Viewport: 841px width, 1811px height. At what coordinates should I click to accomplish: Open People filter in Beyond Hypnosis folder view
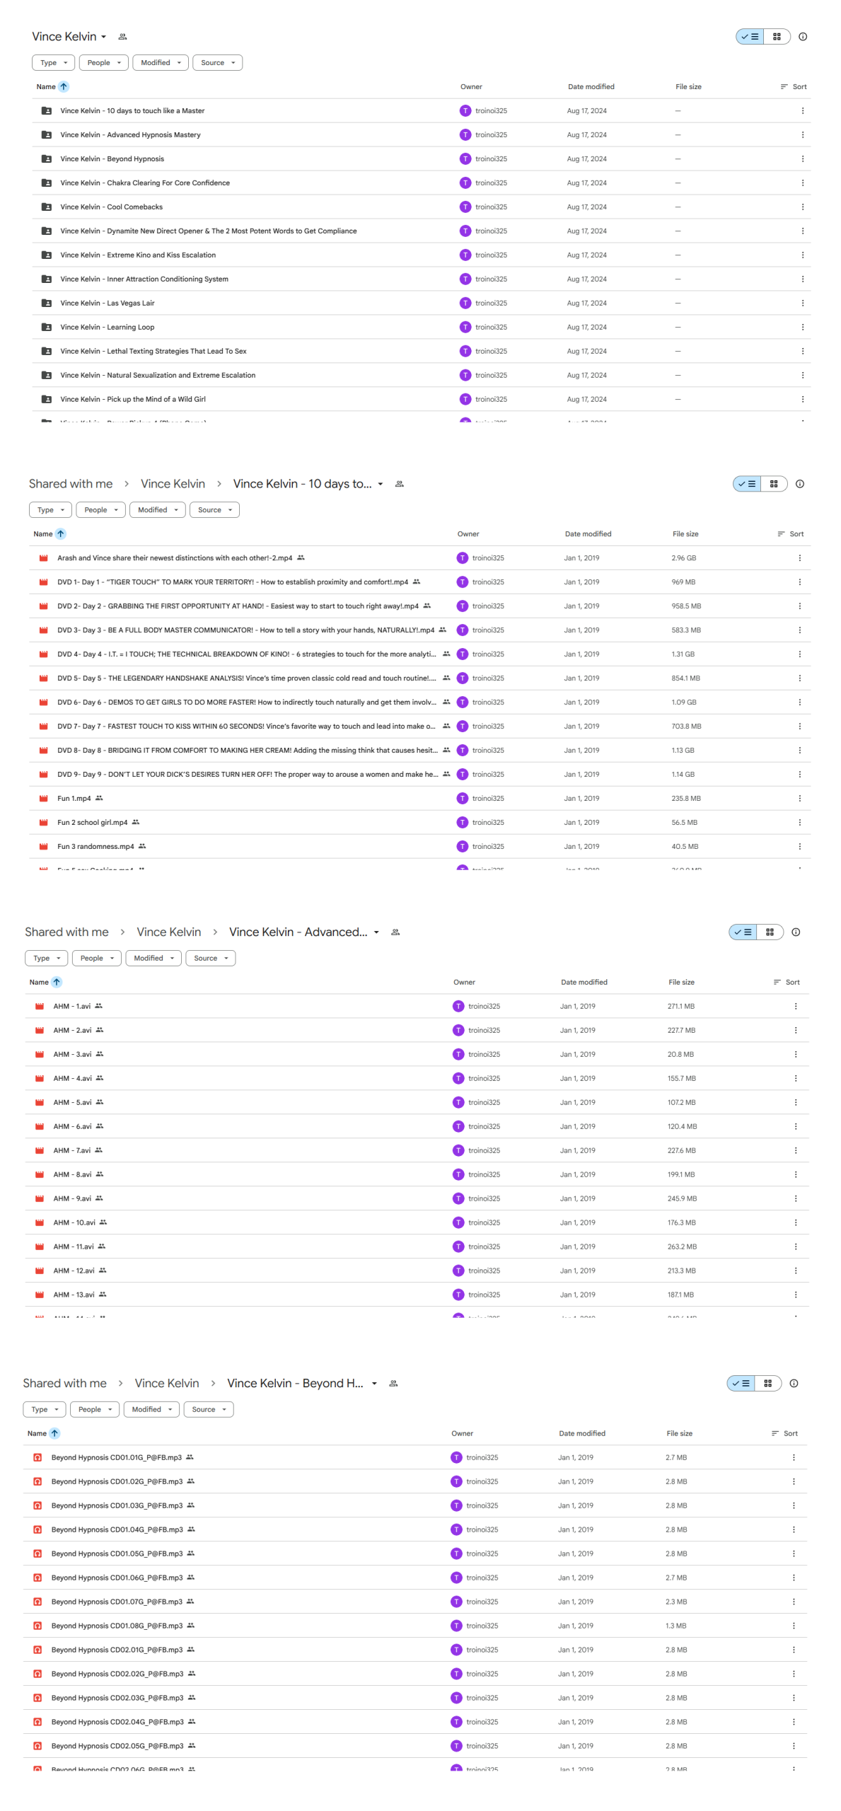[x=95, y=1410]
